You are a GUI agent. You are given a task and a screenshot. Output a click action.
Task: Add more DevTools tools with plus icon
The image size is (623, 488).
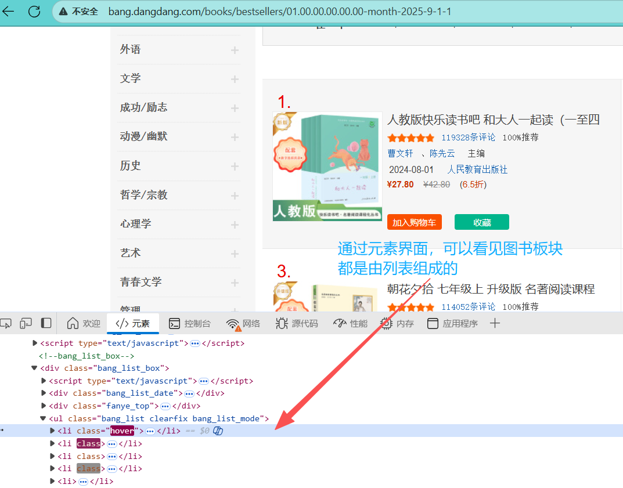(x=495, y=323)
